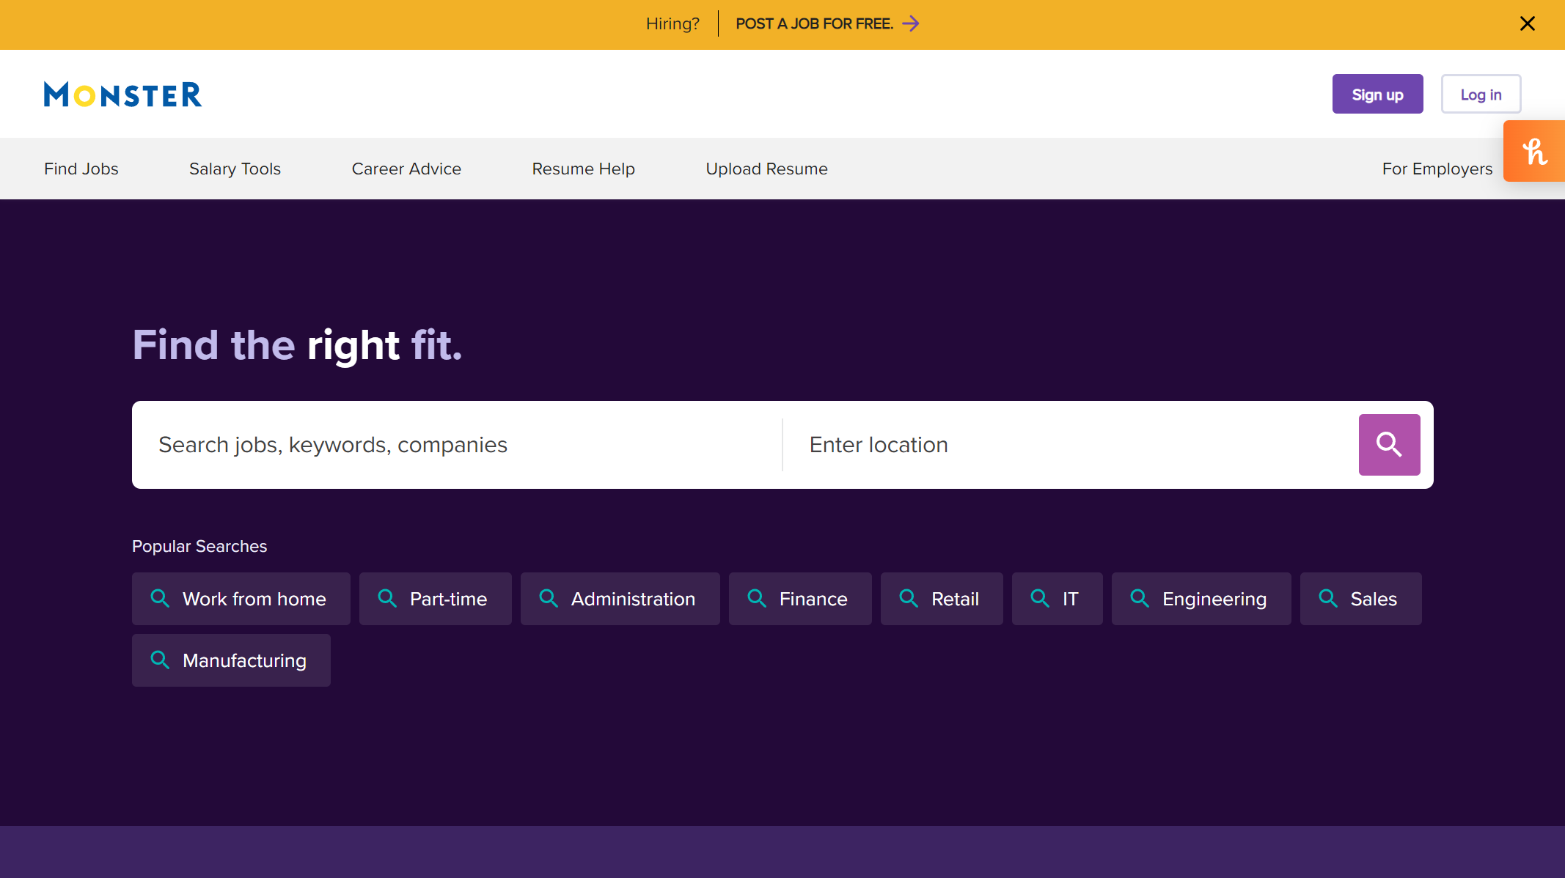Open the Find Jobs menu

tap(81, 169)
